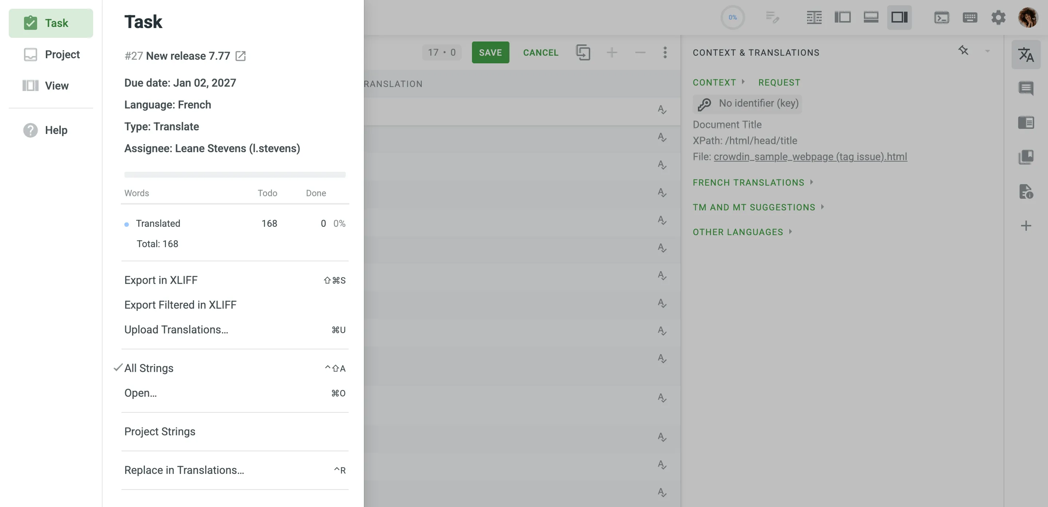Select the Translations panel language icon
The image size is (1048, 507).
[1027, 55]
